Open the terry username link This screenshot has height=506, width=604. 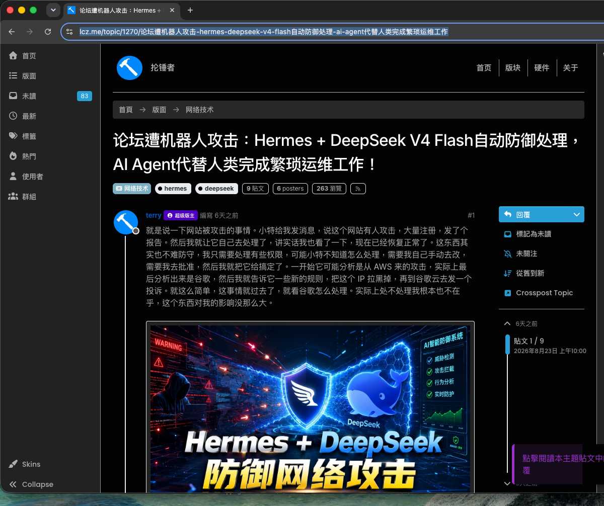tap(154, 215)
